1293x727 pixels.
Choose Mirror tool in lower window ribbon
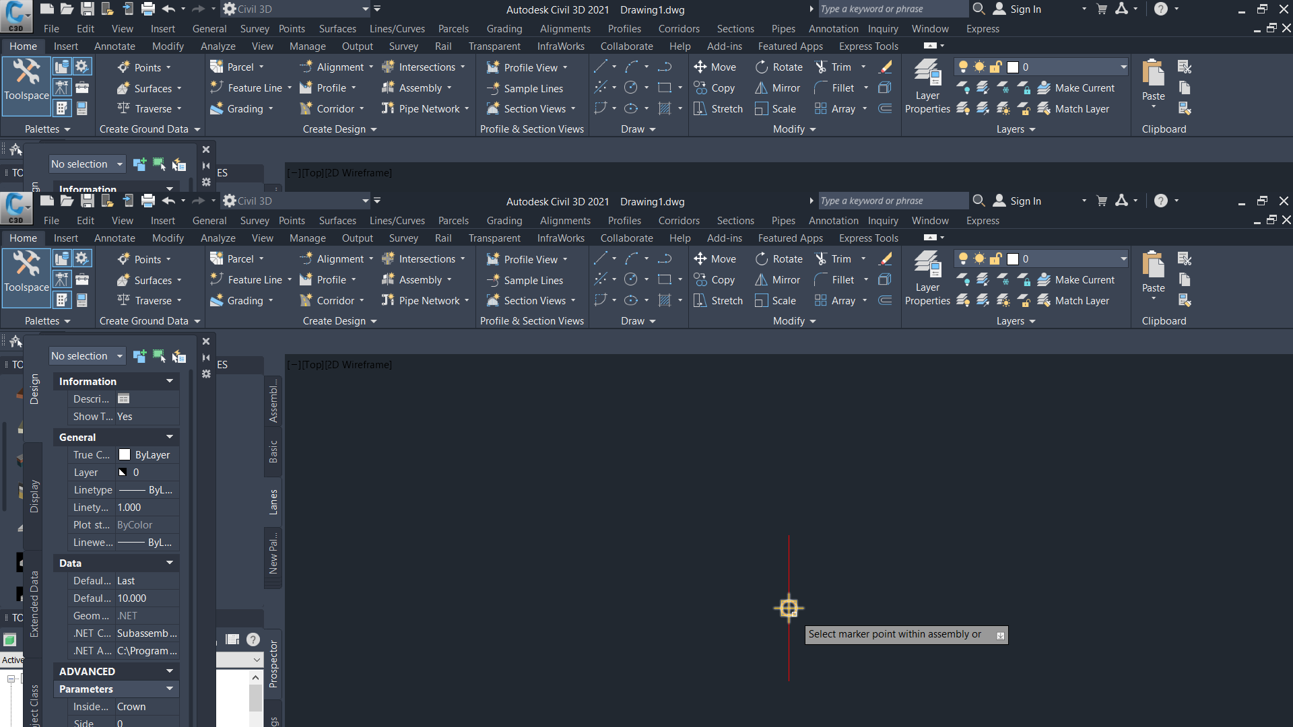pyautogui.click(x=777, y=280)
